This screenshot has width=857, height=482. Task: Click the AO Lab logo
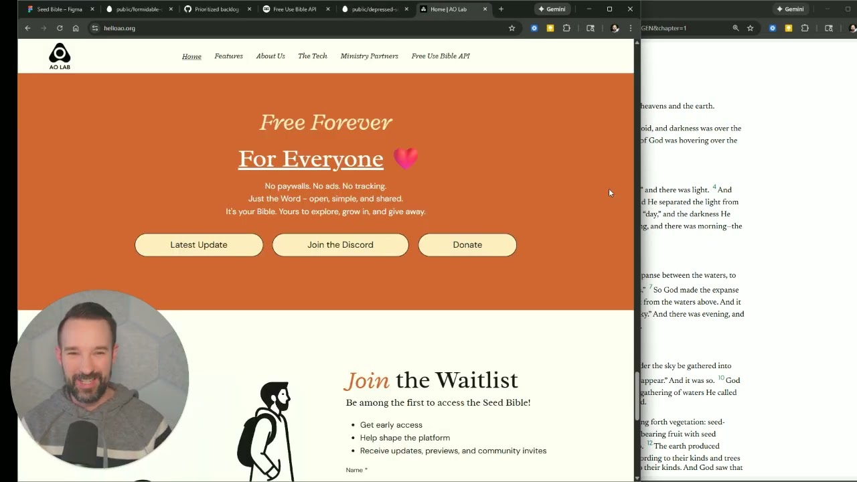pos(60,56)
